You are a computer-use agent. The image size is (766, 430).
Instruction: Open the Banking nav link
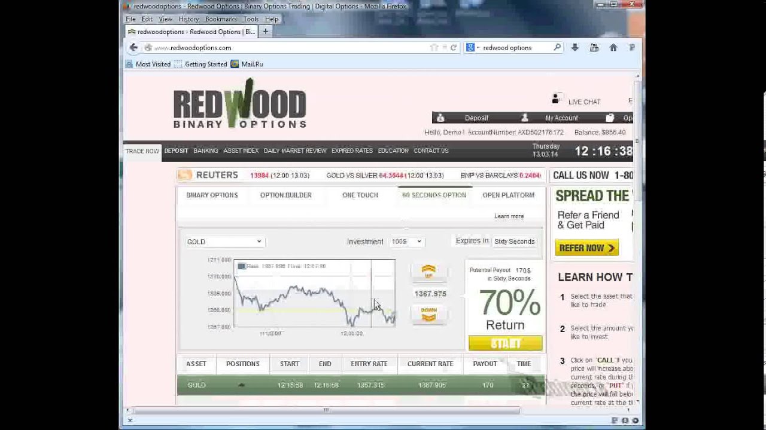coord(205,151)
